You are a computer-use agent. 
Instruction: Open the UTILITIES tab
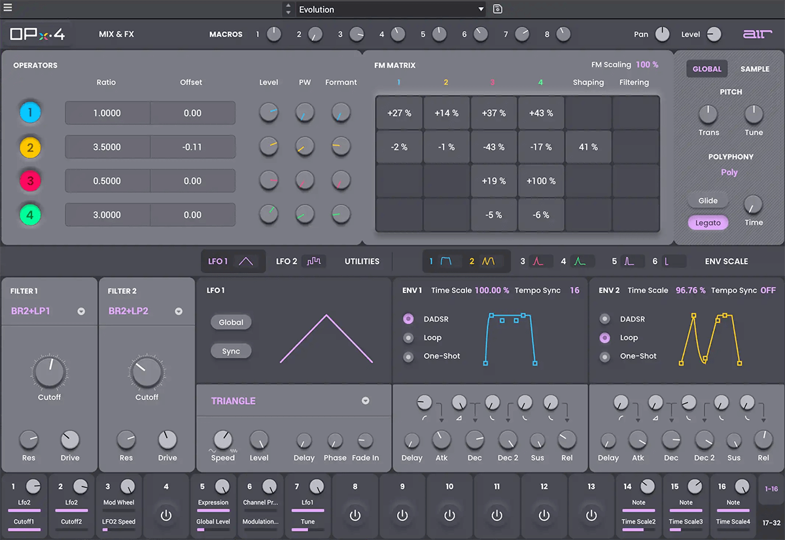pyautogui.click(x=362, y=262)
